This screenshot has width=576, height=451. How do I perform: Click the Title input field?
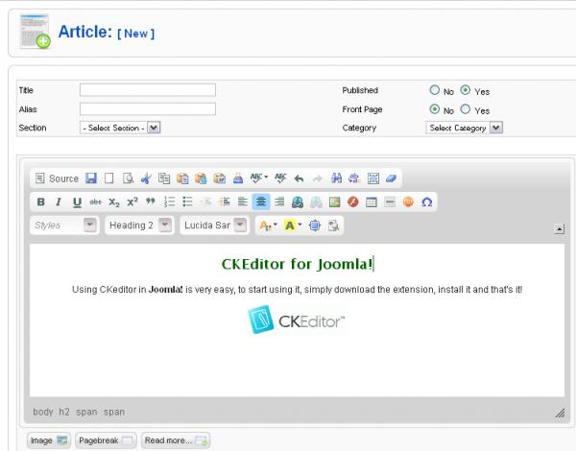tap(148, 90)
